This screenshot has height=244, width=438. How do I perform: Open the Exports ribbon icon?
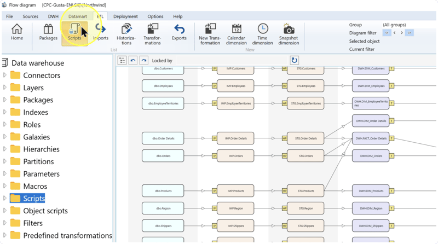pyautogui.click(x=179, y=32)
